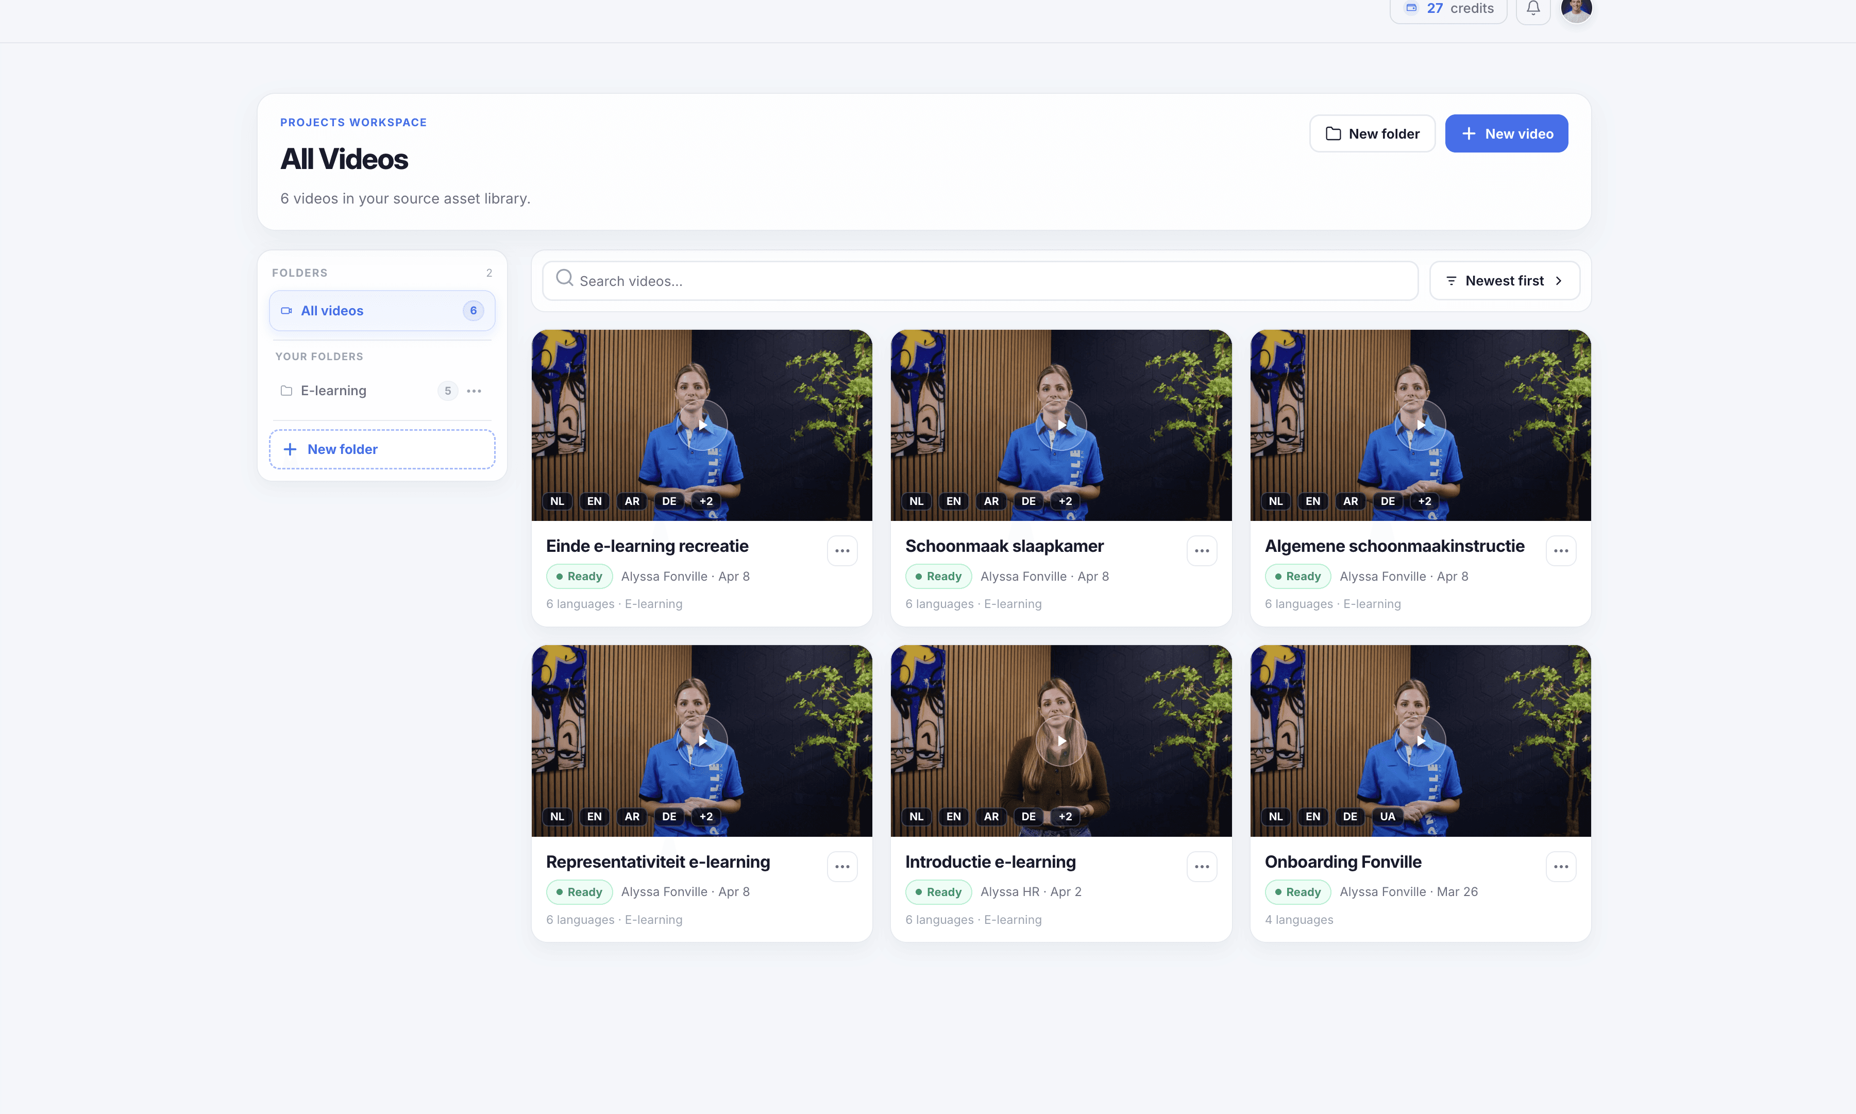
Task: Click 'Alyssa Fonville · Mar 26' text
Action: 1408,892
